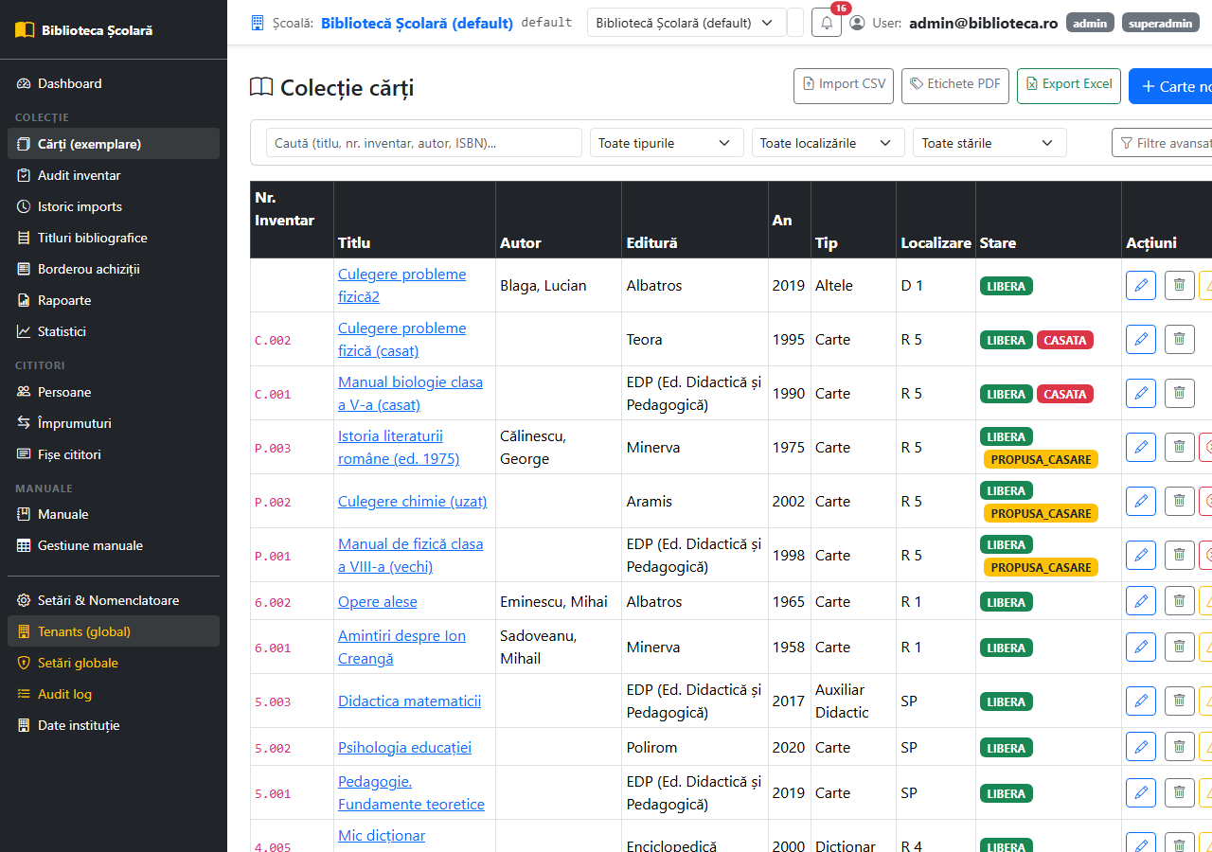The image size is (1212, 852).
Task: Open Fișe cititori page
Action: coord(114,454)
